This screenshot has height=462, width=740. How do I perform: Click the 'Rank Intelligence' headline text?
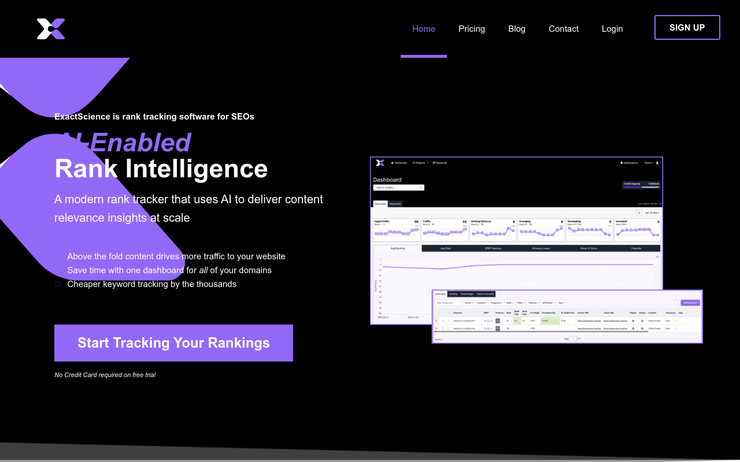point(161,169)
